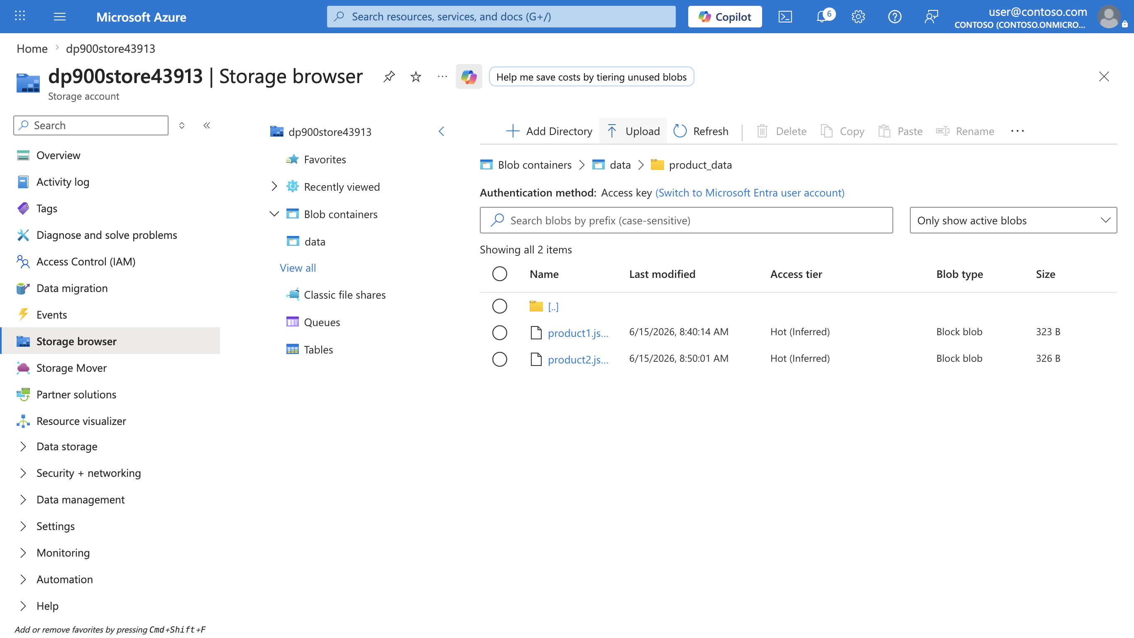
Task: Click the Paste toolbar button
Action: click(900, 131)
